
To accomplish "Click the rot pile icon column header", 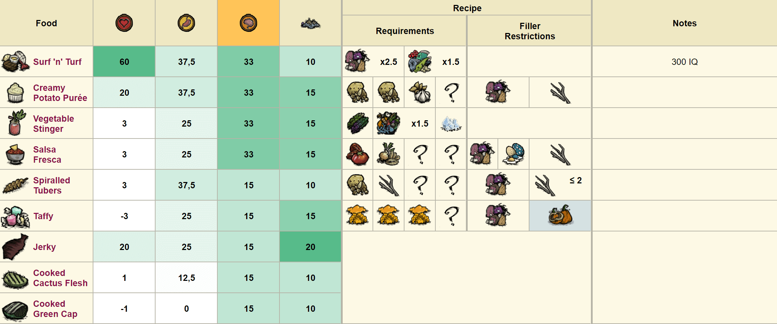I will coord(310,23).
